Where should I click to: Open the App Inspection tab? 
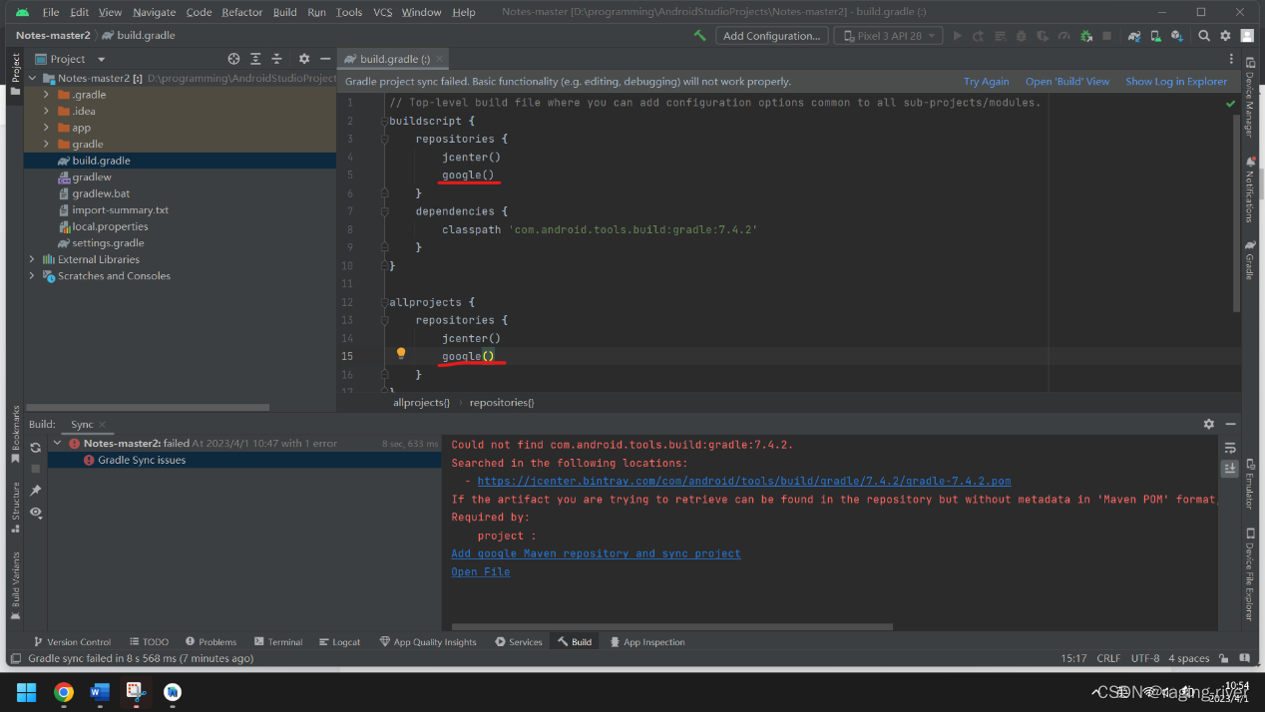click(x=647, y=642)
